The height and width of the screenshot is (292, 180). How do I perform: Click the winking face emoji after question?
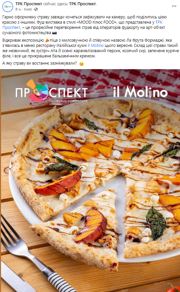pyautogui.click(x=81, y=64)
